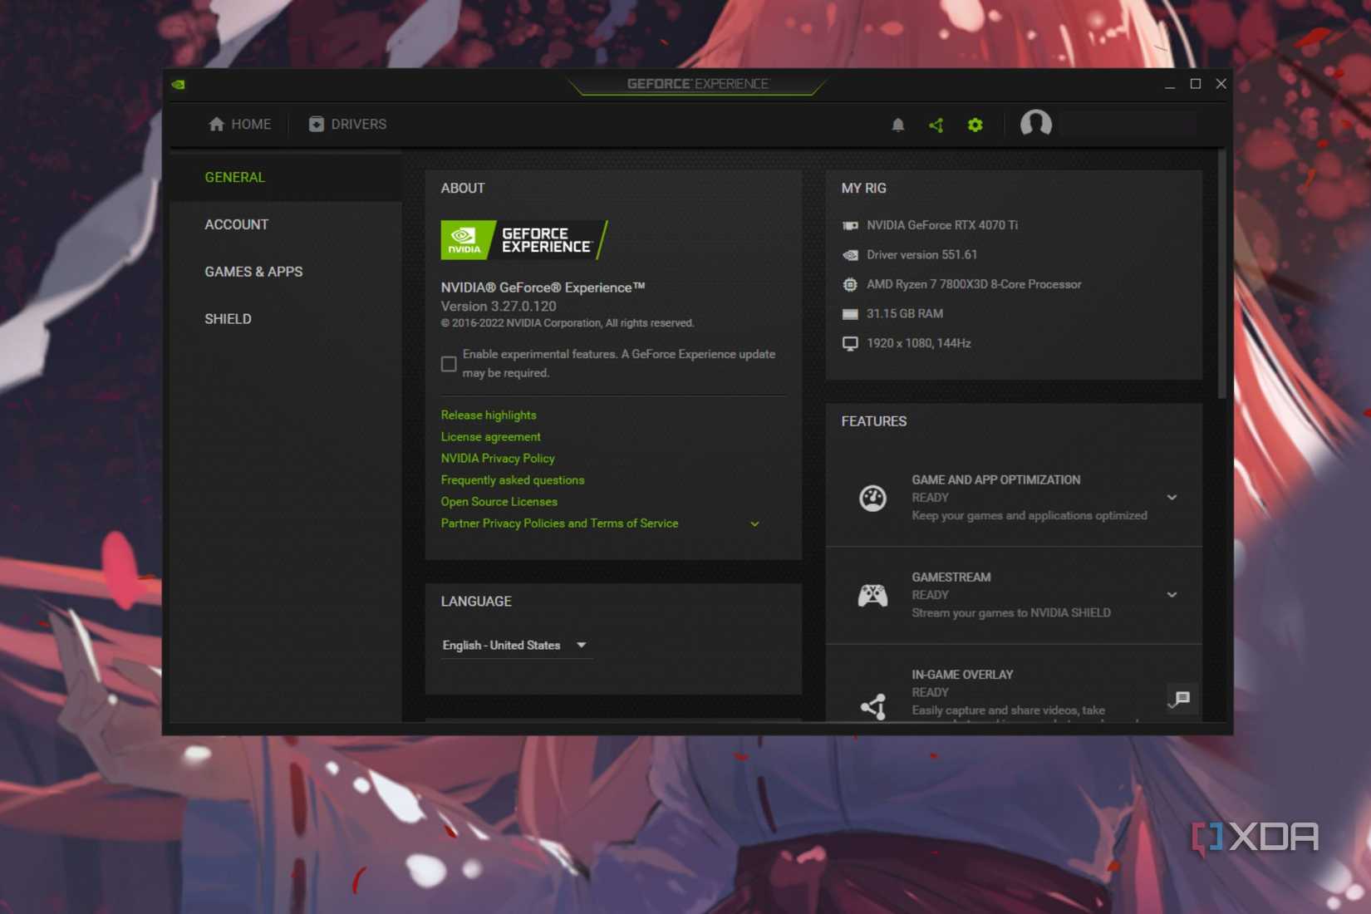Expand Partner Privacy Policies and Terms of Service
Image resolution: width=1371 pixels, height=914 pixels.
point(754,523)
